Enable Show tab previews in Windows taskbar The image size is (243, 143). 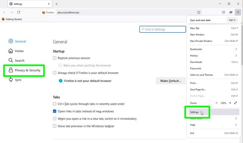(x=55, y=126)
